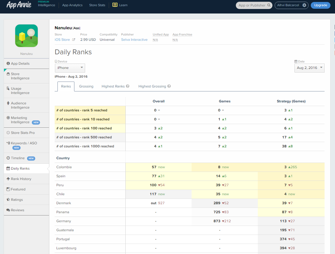
Task: Click the Date calendar icon
Action: [x=296, y=61]
